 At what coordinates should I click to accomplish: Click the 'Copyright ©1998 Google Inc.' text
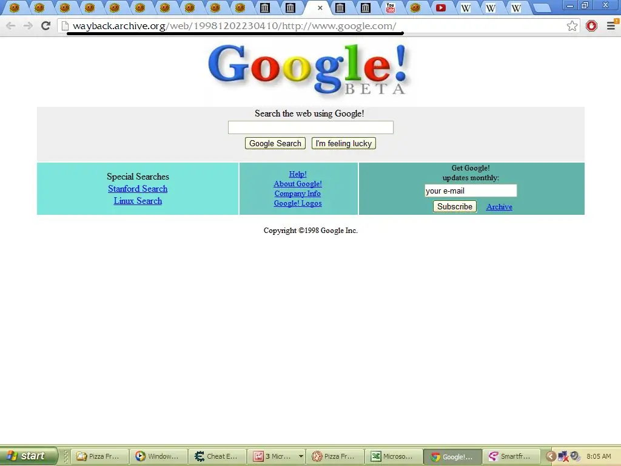(311, 231)
